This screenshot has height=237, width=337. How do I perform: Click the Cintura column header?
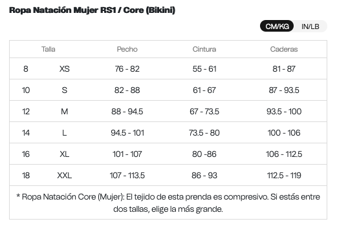(x=204, y=49)
